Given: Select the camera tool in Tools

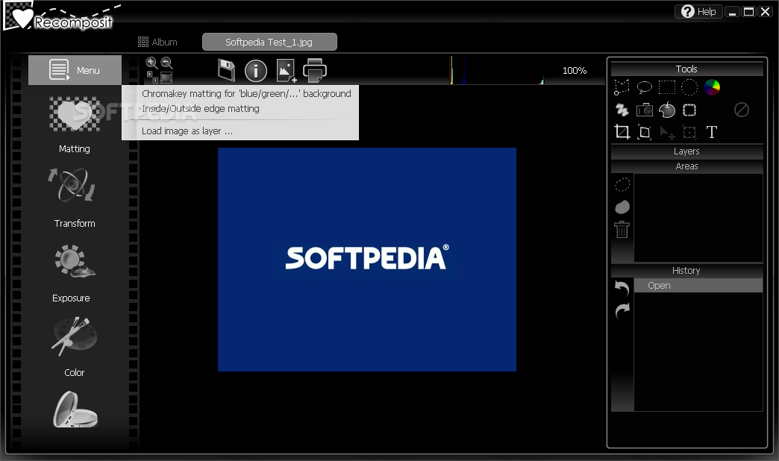Looking at the screenshot, I should click(x=645, y=110).
